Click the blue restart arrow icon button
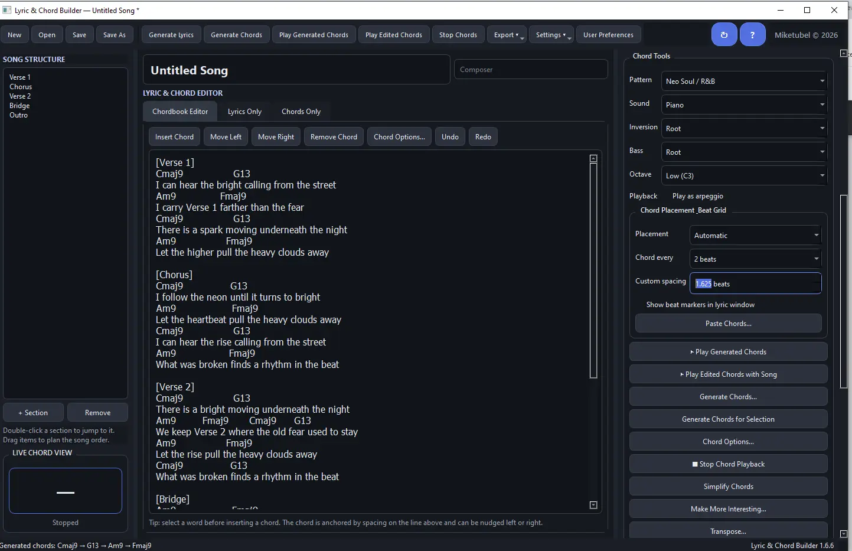852x551 pixels. tap(724, 35)
